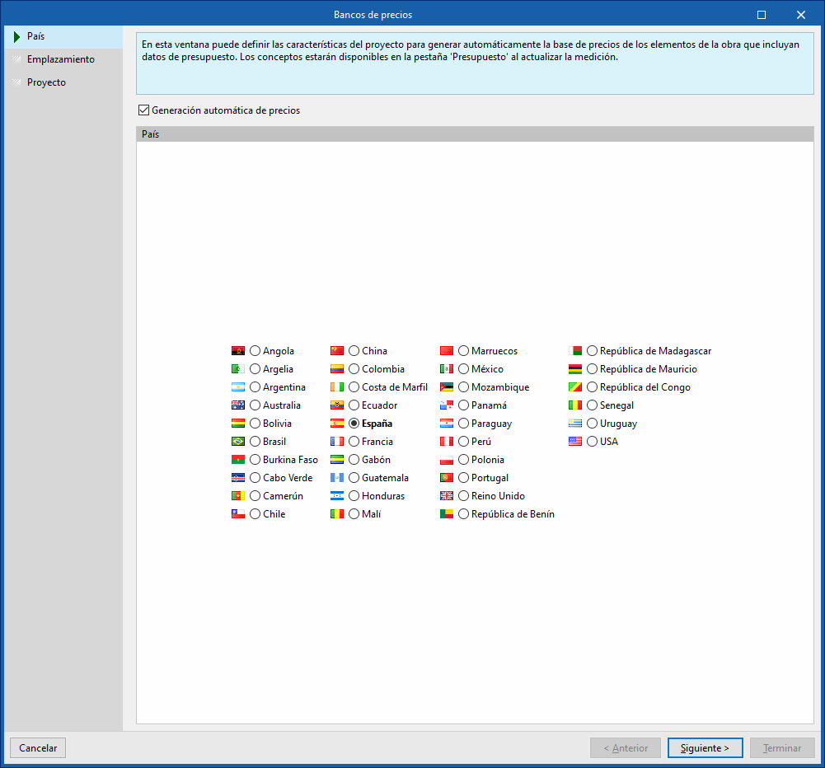Go to the Proyecto step
The image size is (825, 768).
(63, 82)
